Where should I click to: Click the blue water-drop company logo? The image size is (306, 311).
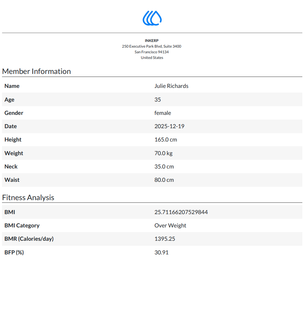tap(152, 18)
